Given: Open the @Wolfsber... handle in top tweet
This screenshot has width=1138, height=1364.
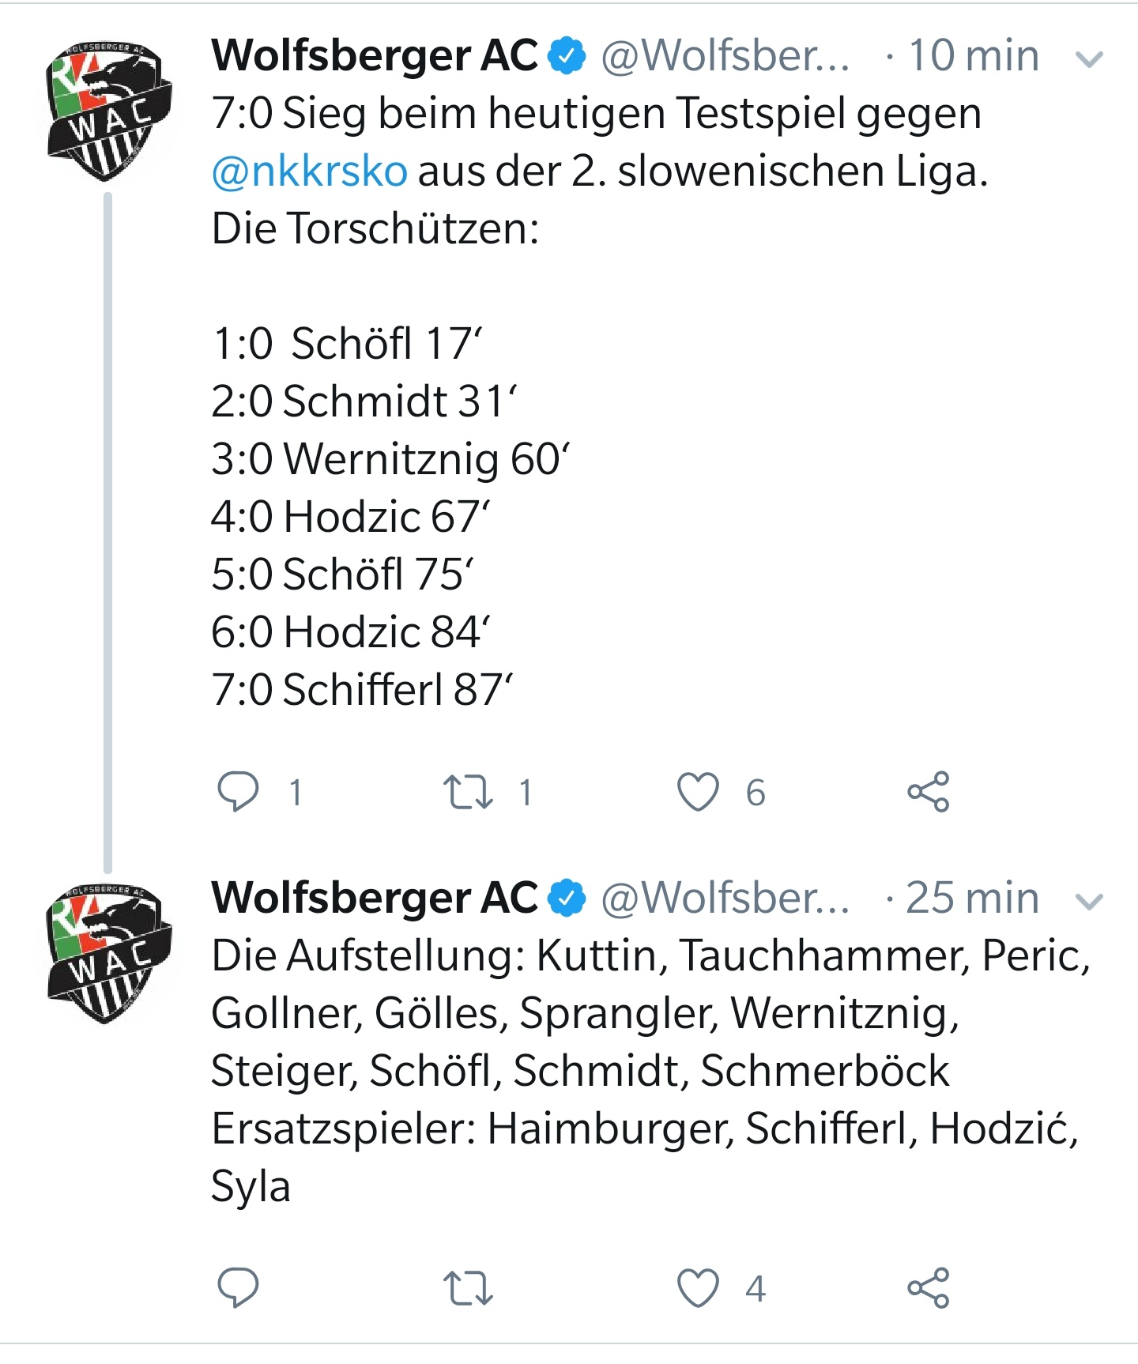Looking at the screenshot, I should (x=725, y=56).
